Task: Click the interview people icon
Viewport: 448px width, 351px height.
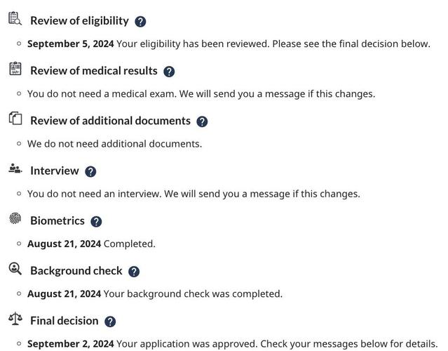Action: point(15,168)
